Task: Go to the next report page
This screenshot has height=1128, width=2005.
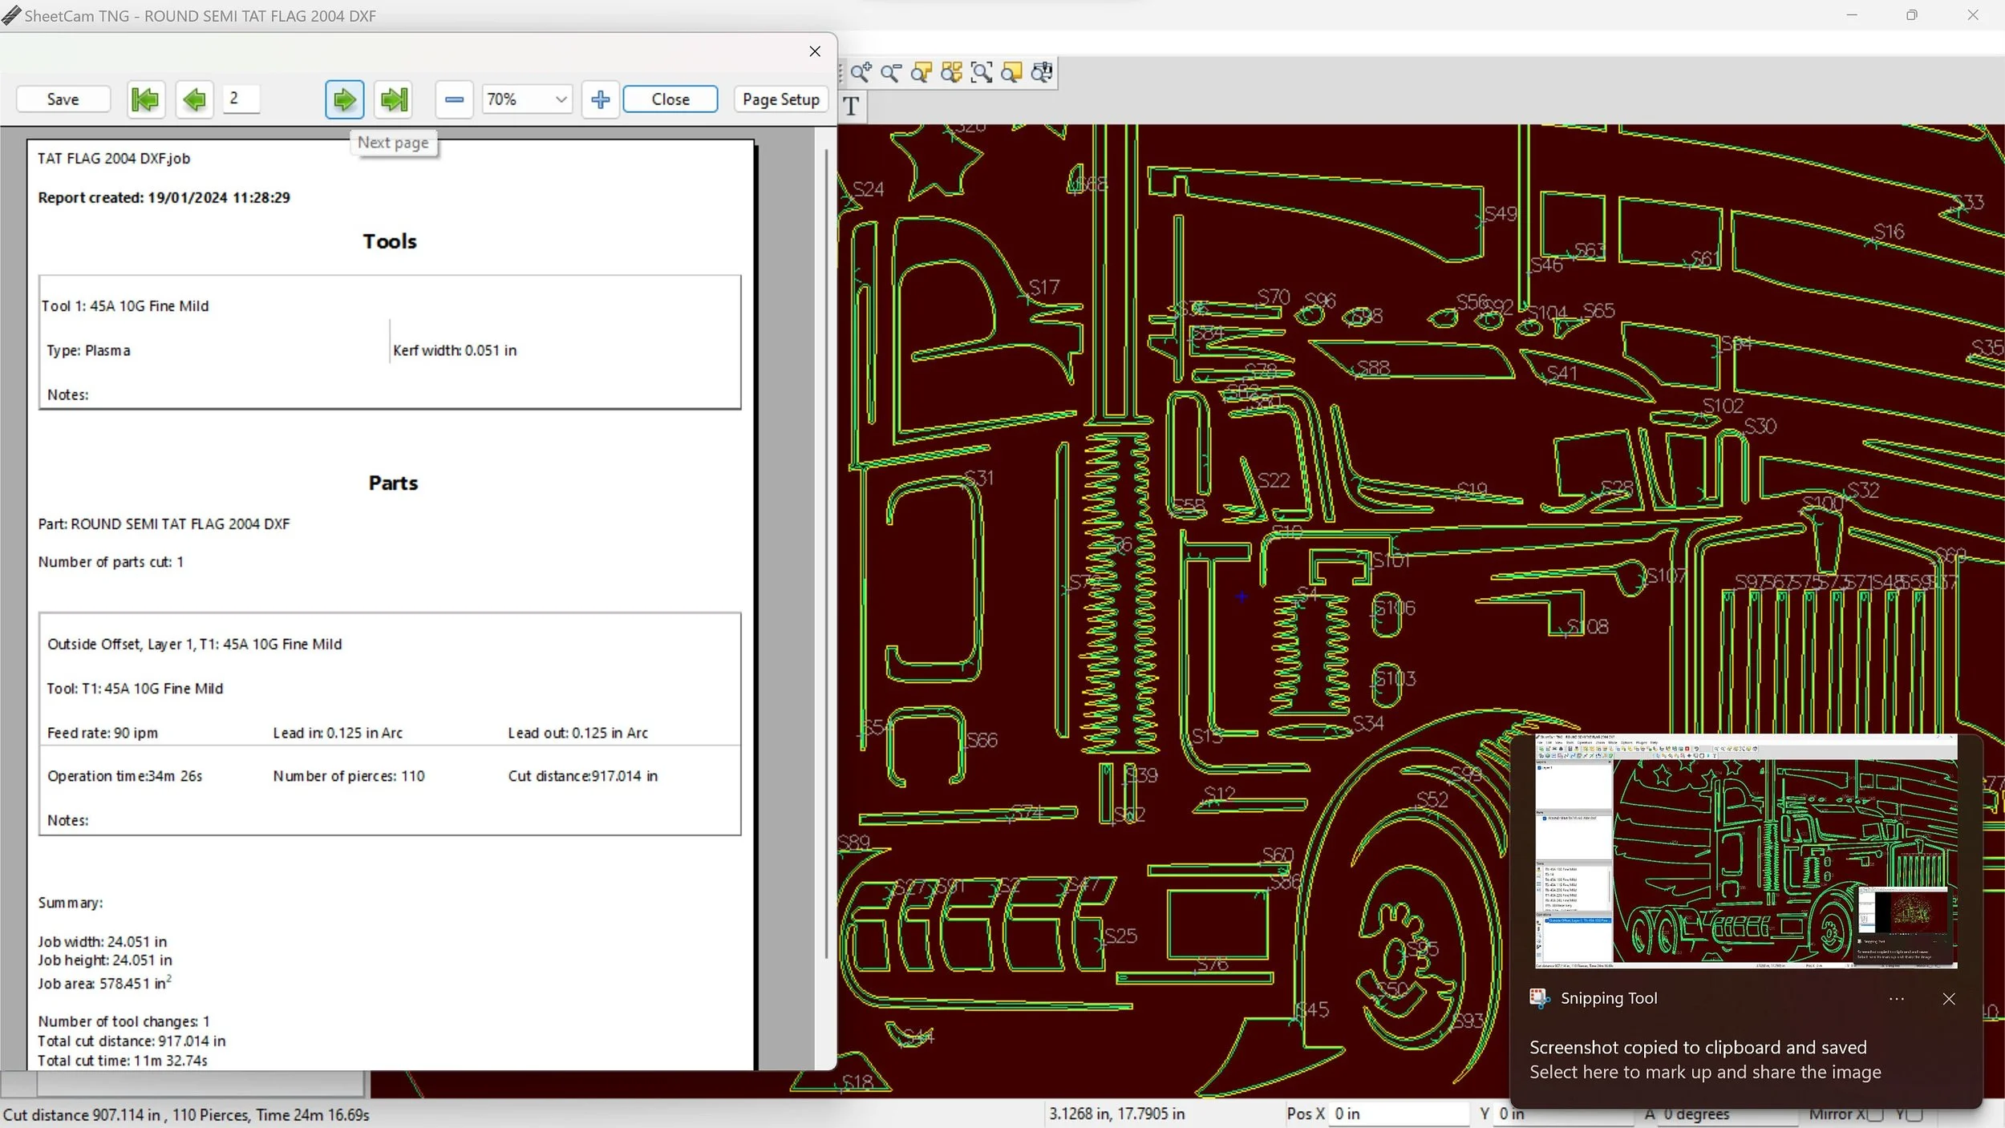Action: coord(345,99)
